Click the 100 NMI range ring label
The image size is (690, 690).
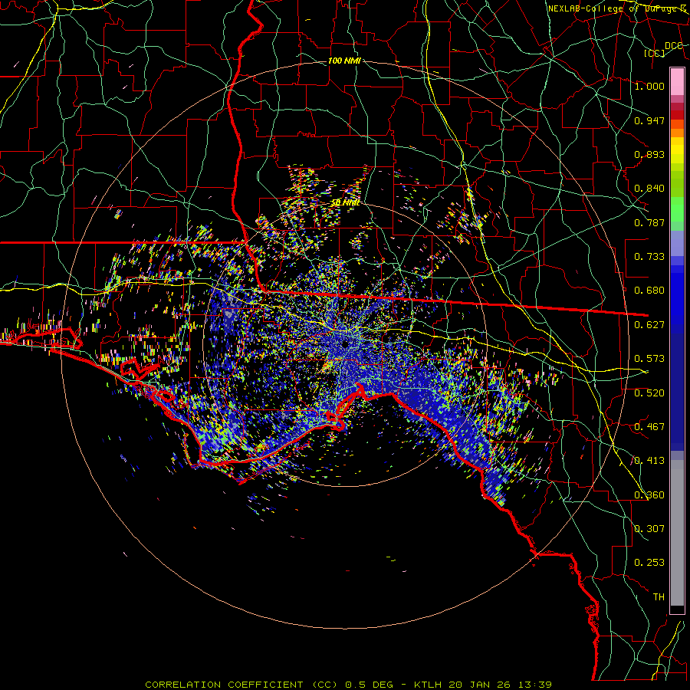point(344,61)
